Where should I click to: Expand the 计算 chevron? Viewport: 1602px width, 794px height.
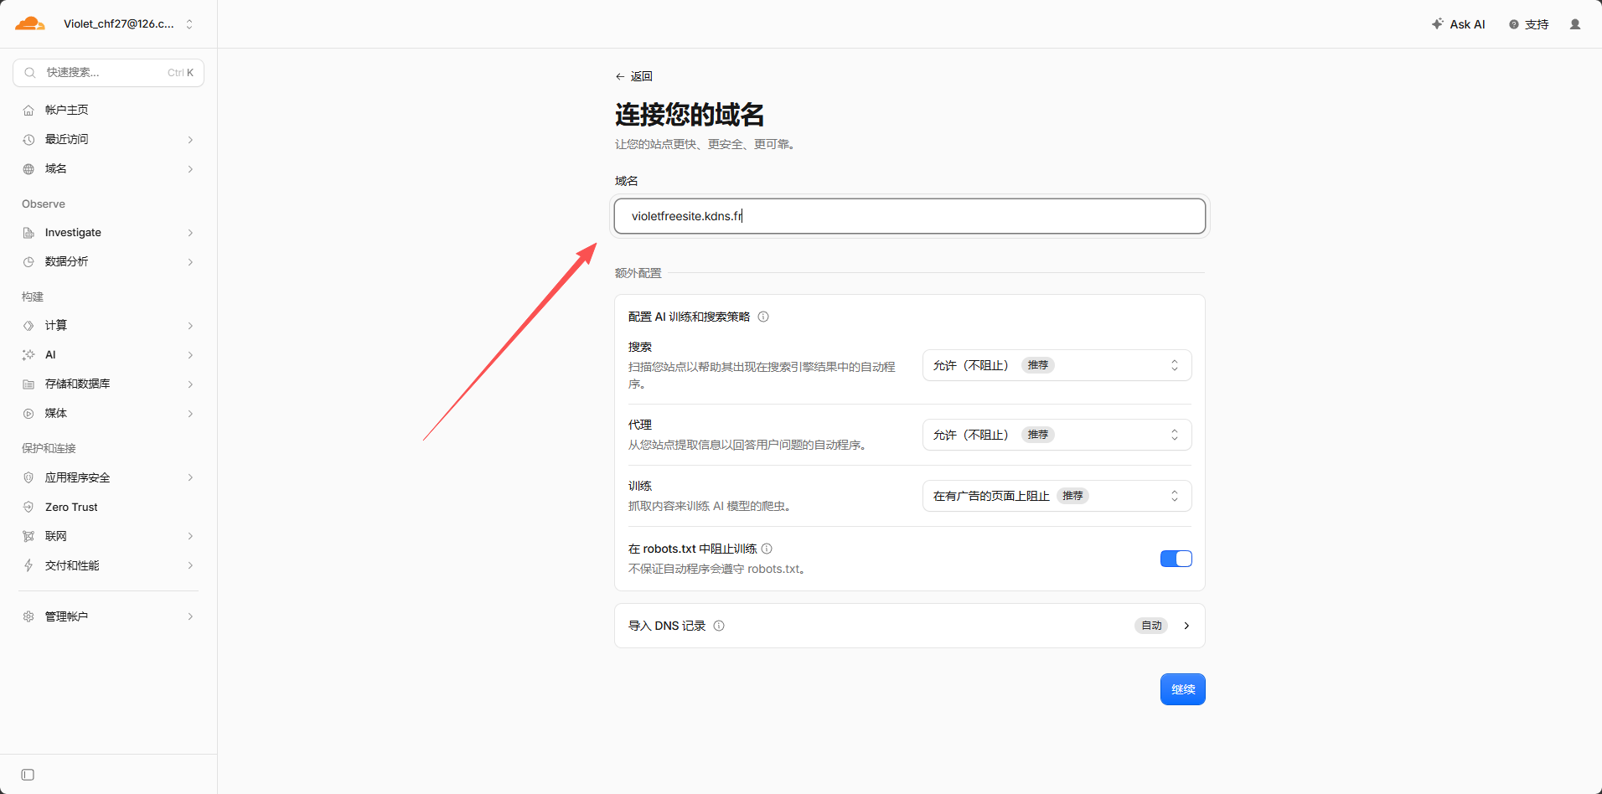[190, 326]
